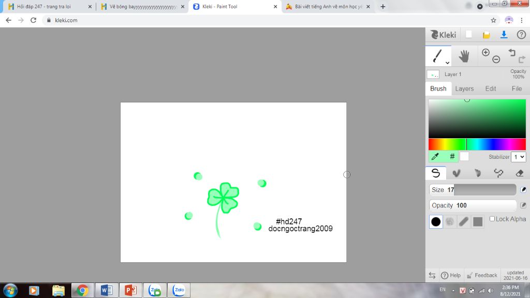Open the Stabilizer dropdown
The height and width of the screenshot is (298, 530).
[518, 157]
